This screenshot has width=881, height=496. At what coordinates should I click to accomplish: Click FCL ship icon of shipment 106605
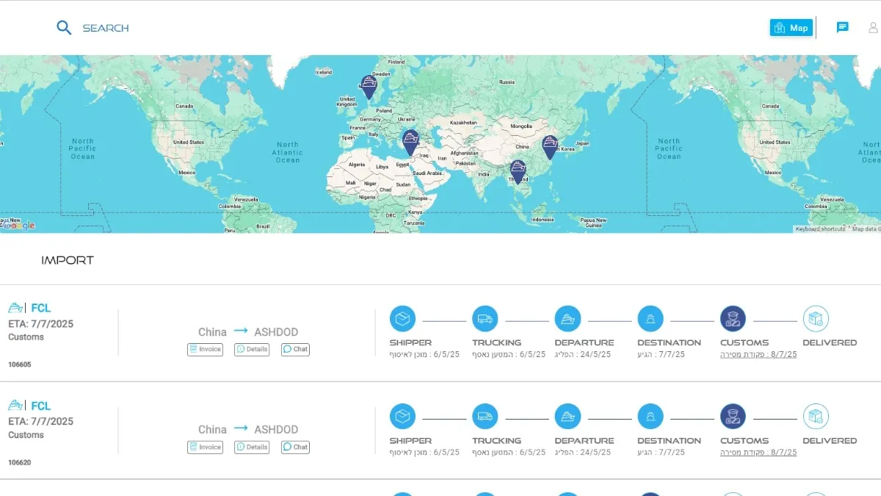[16, 308]
